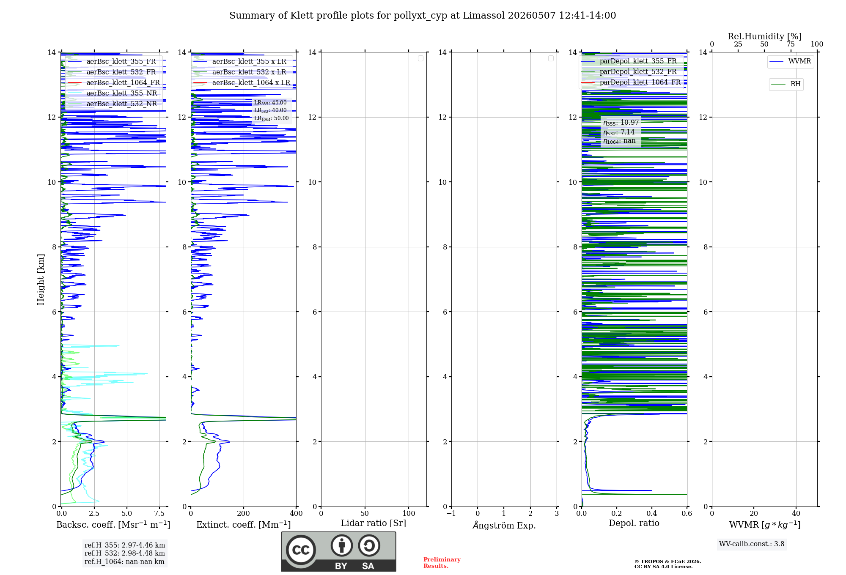Click legend entry parDepol_klett_1064_FR
This screenshot has width=846, height=575.
click(631, 82)
